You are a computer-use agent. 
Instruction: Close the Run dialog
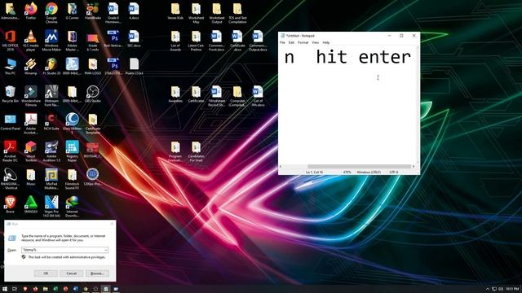[x=112, y=224]
